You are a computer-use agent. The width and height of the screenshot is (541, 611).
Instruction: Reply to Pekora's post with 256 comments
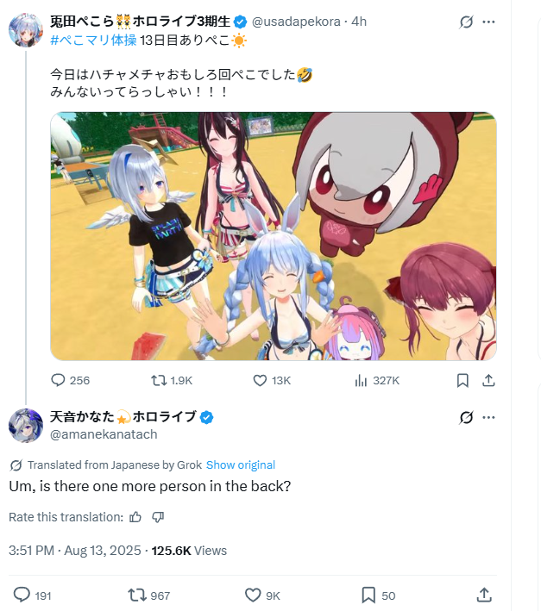pyautogui.click(x=70, y=380)
